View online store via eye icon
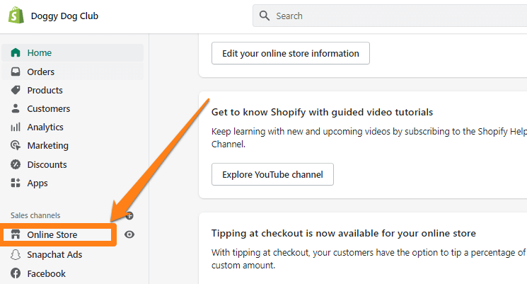 129,234
